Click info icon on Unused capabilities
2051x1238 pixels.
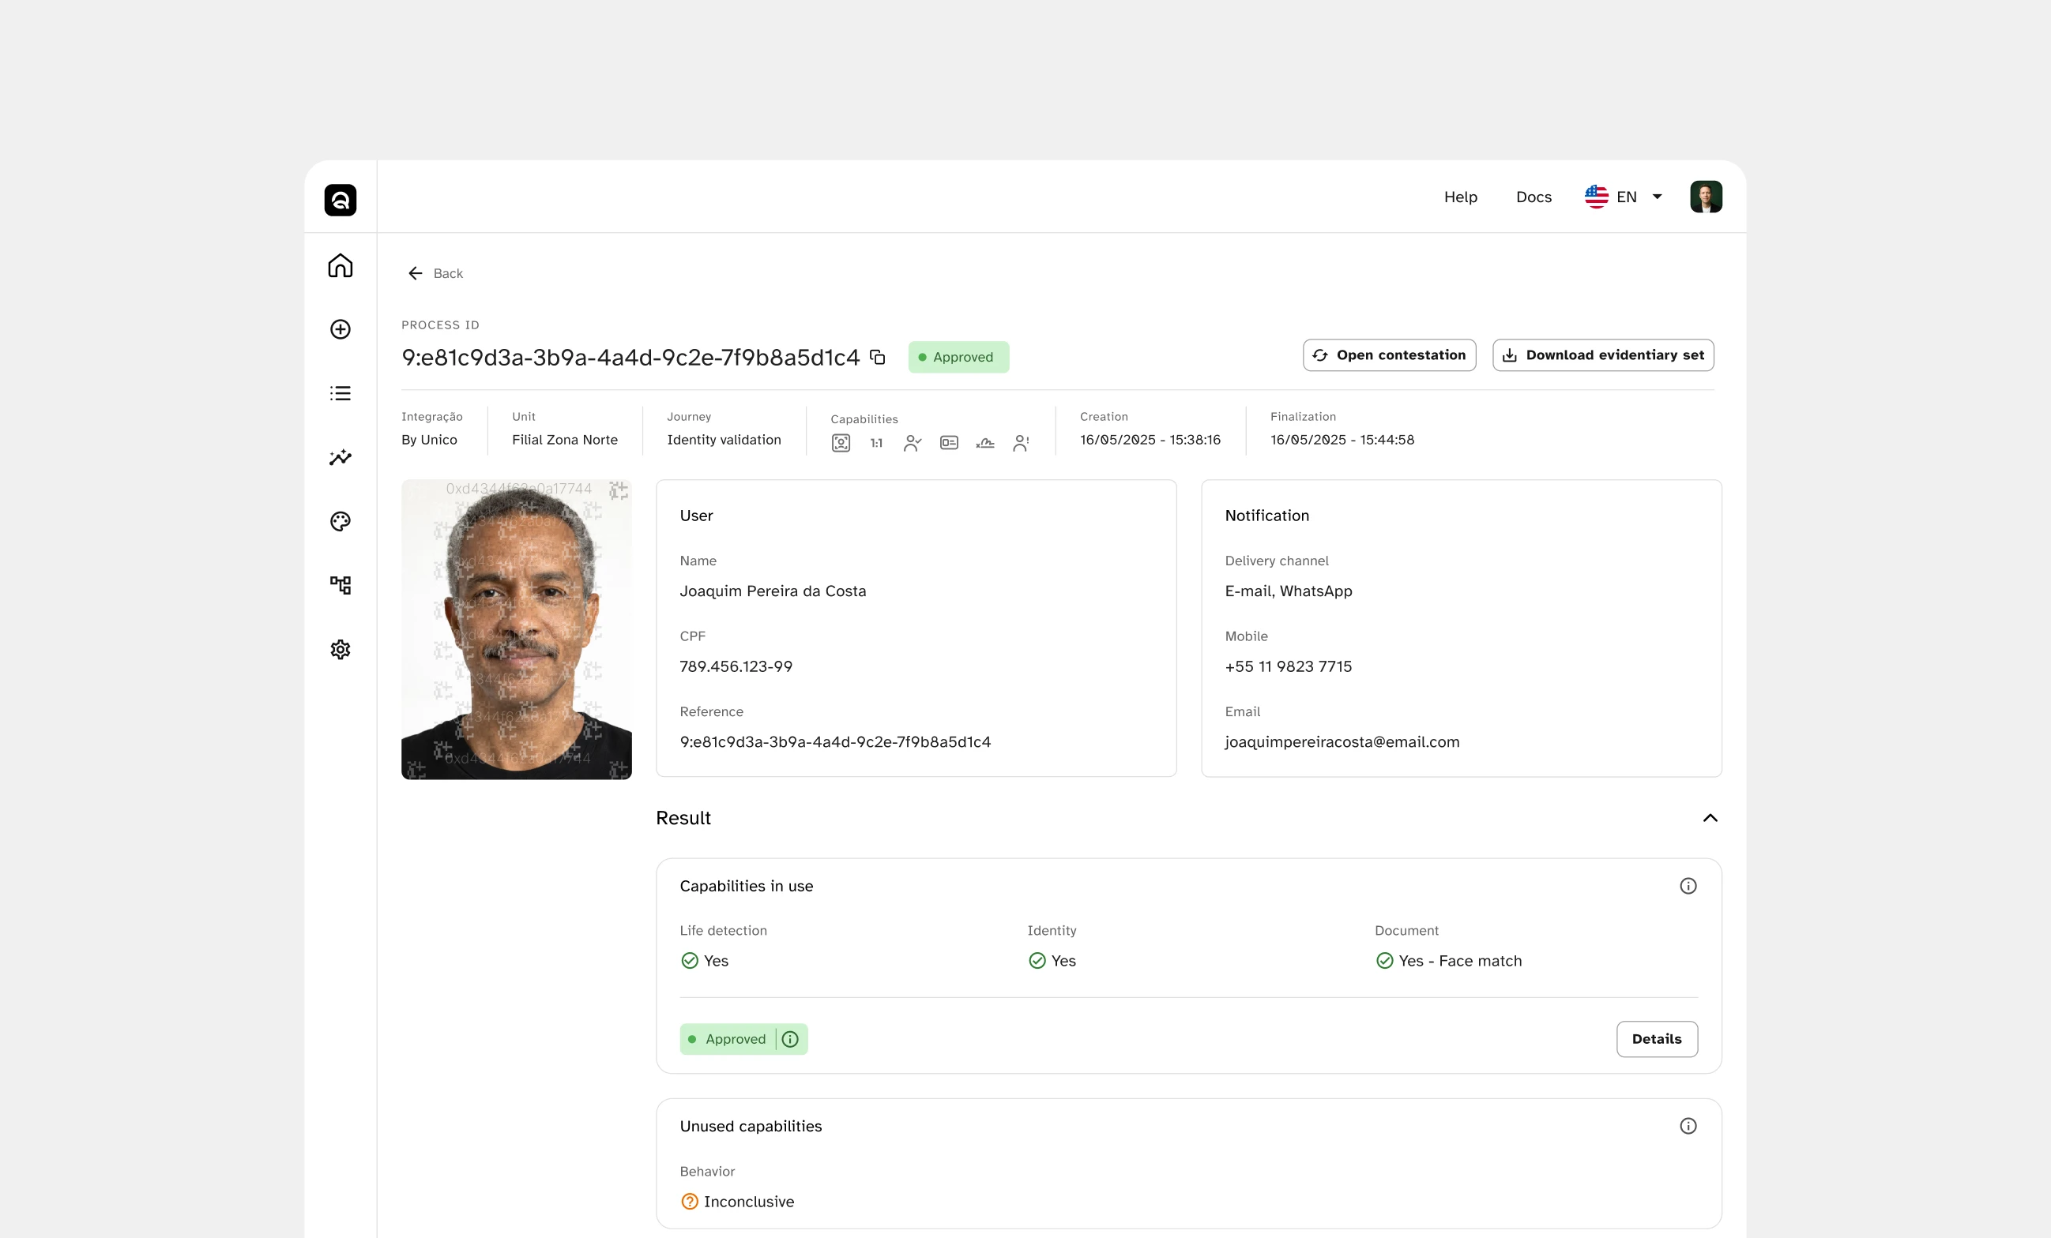point(1688,1126)
